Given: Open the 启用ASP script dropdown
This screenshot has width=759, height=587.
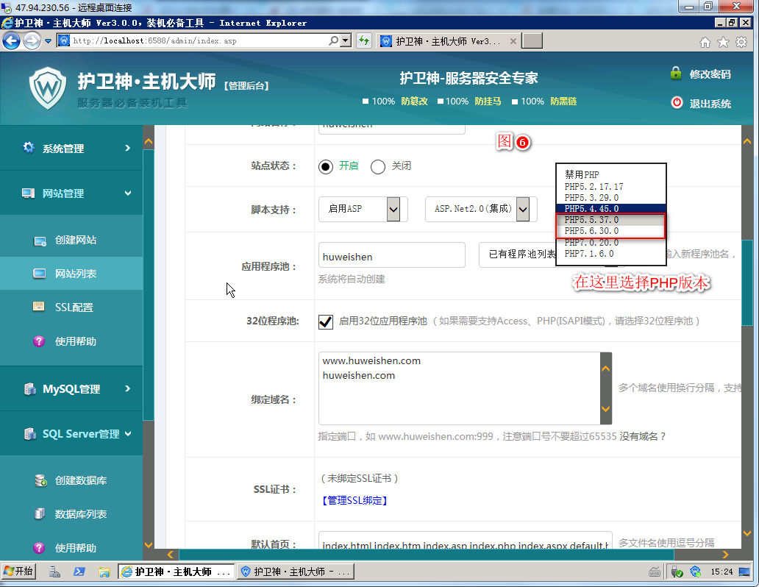Looking at the screenshot, I should (x=363, y=210).
